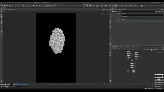Screen dimensions: 164x92
Task: Add a Camera from the lights shelf
Action: click(84, 6)
